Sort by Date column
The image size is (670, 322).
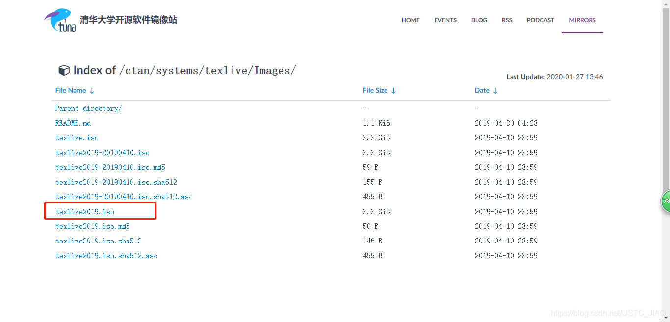click(486, 90)
